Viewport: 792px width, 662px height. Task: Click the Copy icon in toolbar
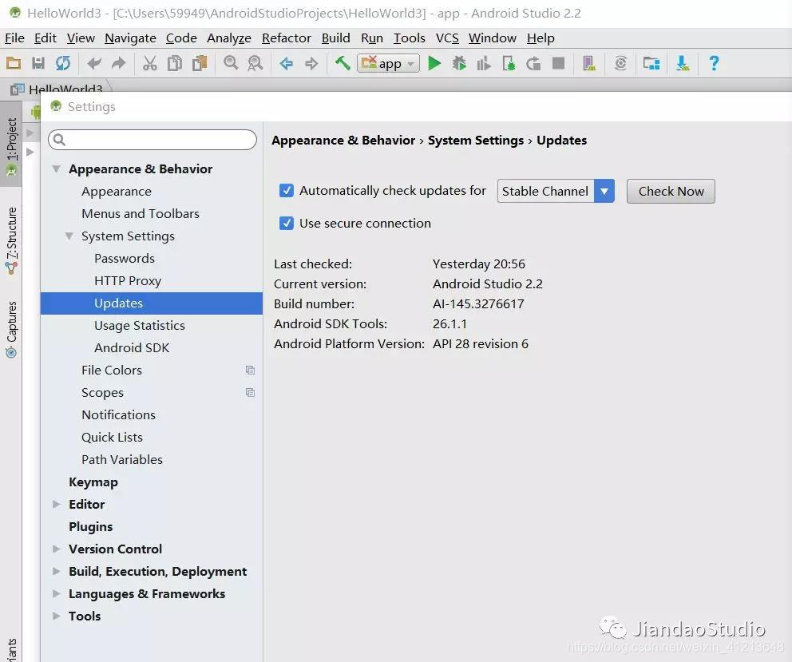pos(175,64)
